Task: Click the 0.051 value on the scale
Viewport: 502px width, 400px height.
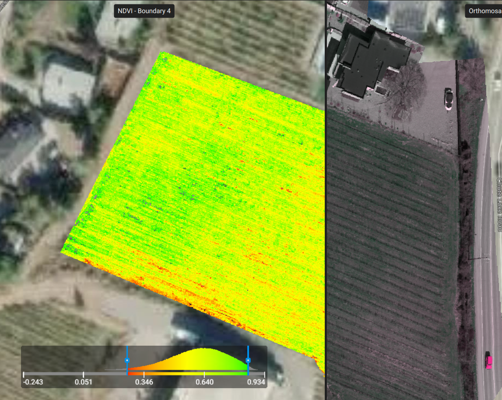Action: click(83, 382)
